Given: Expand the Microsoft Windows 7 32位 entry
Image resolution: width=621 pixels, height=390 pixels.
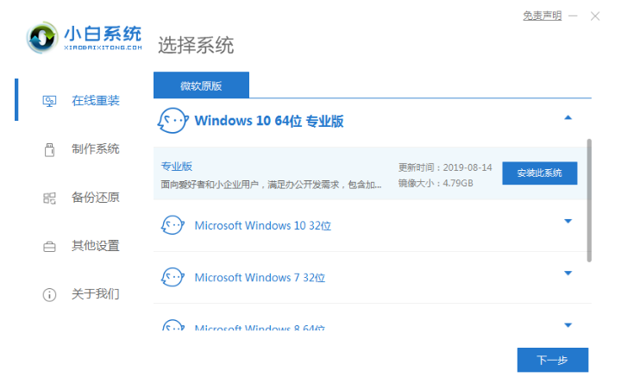Looking at the screenshot, I should click(x=568, y=274).
